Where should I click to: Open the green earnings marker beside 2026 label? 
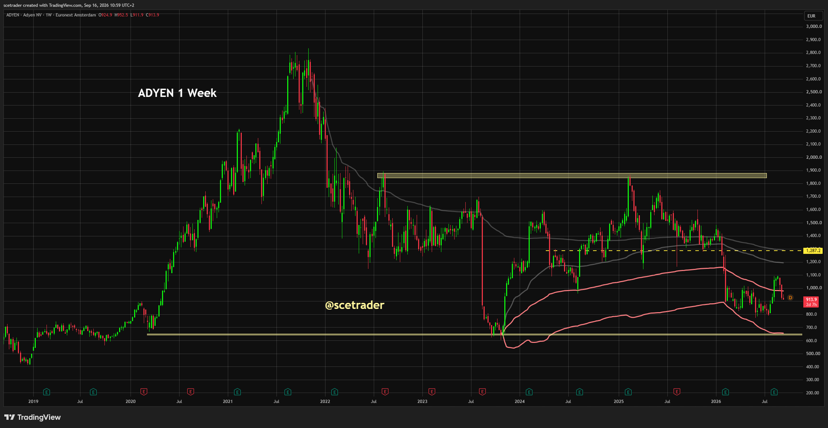pos(725,392)
